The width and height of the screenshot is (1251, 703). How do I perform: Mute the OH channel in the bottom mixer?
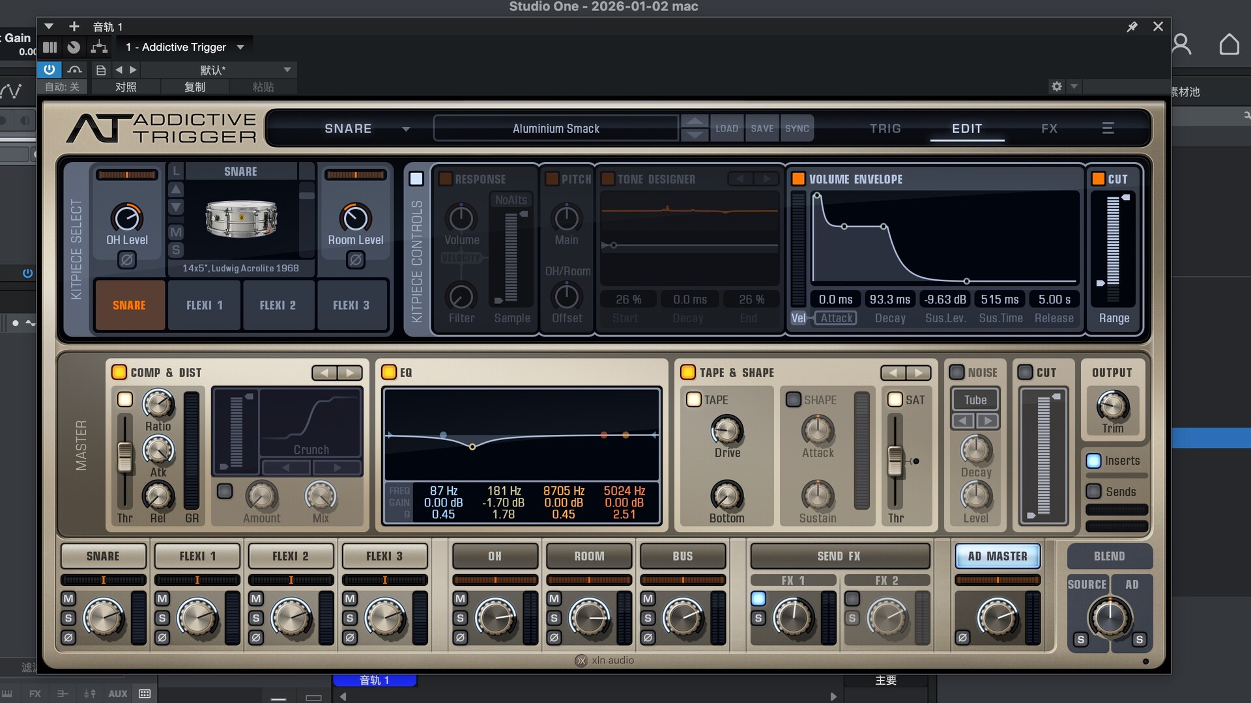(x=459, y=598)
